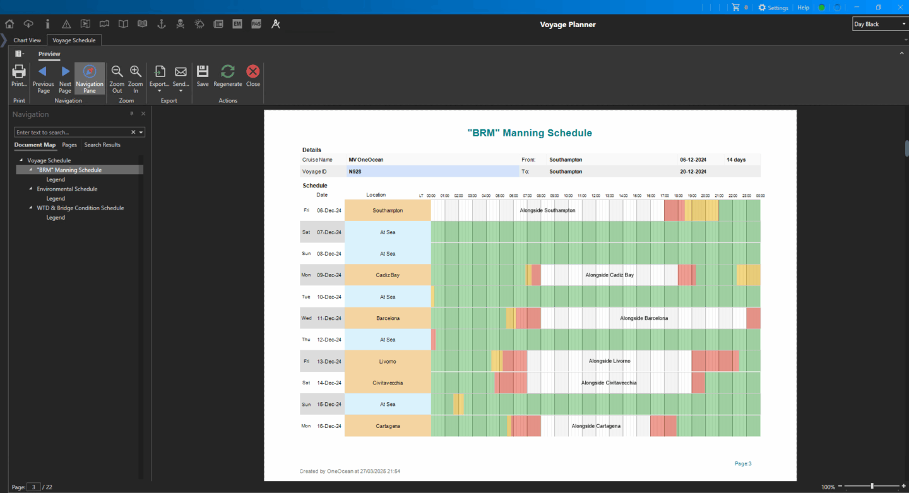Click the Help link
909x493 pixels.
[803, 8]
